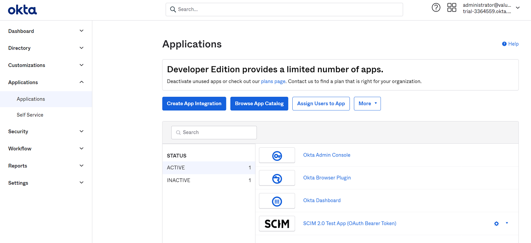Open the Help link
The height and width of the screenshot is (243, 531).
pos(514,44)
